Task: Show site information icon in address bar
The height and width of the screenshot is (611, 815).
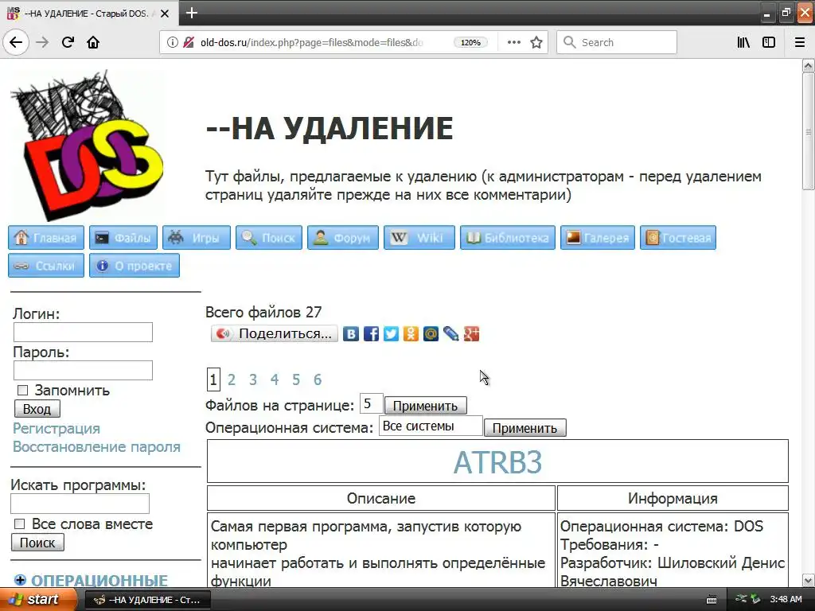Action: 172,42
